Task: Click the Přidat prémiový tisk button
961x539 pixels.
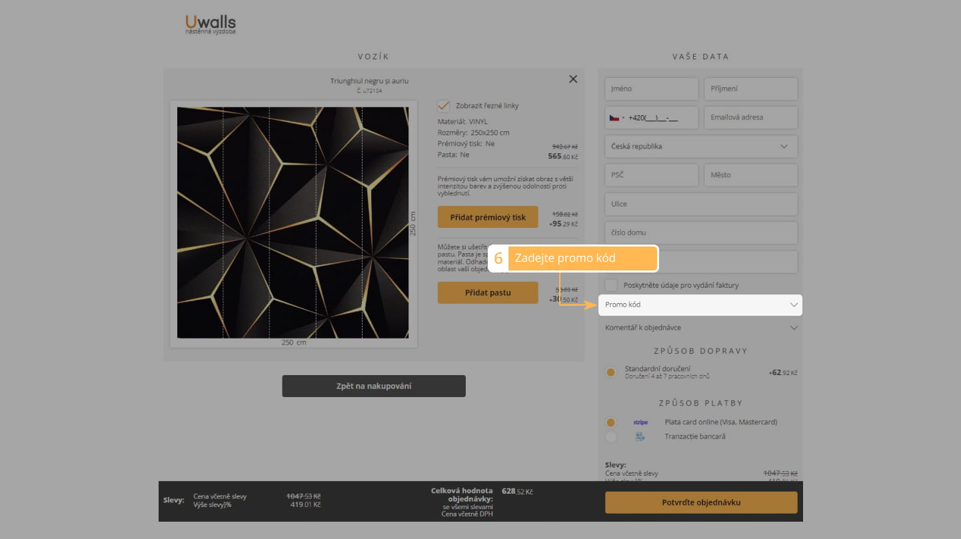Action: (488, 217)
